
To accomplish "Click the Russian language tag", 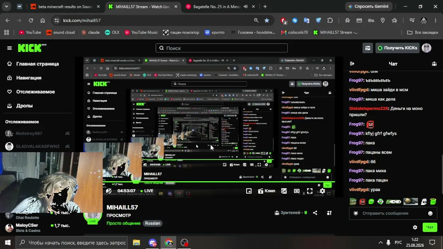I will [153, 223].
